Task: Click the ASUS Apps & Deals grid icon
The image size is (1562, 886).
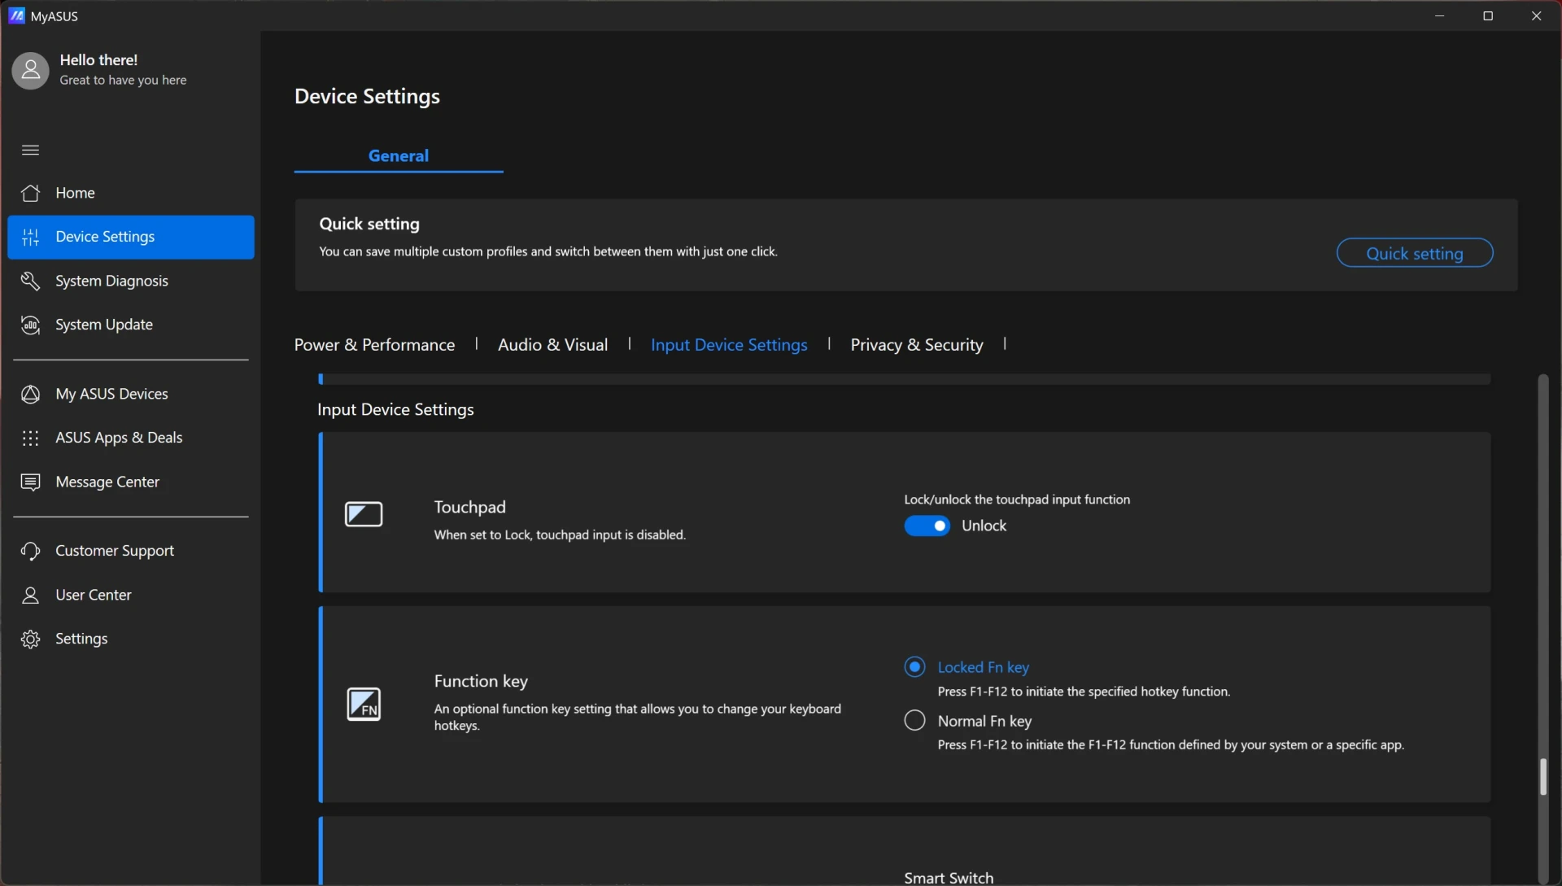Action: coord(30,438)
